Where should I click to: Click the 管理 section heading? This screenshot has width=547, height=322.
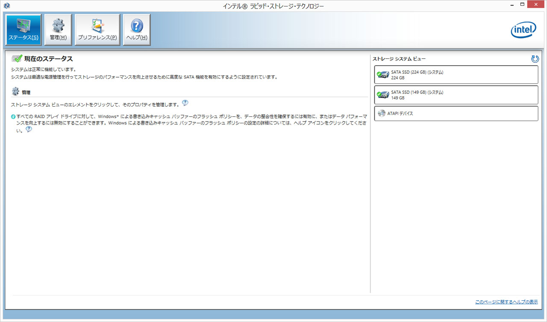(26, 92)
